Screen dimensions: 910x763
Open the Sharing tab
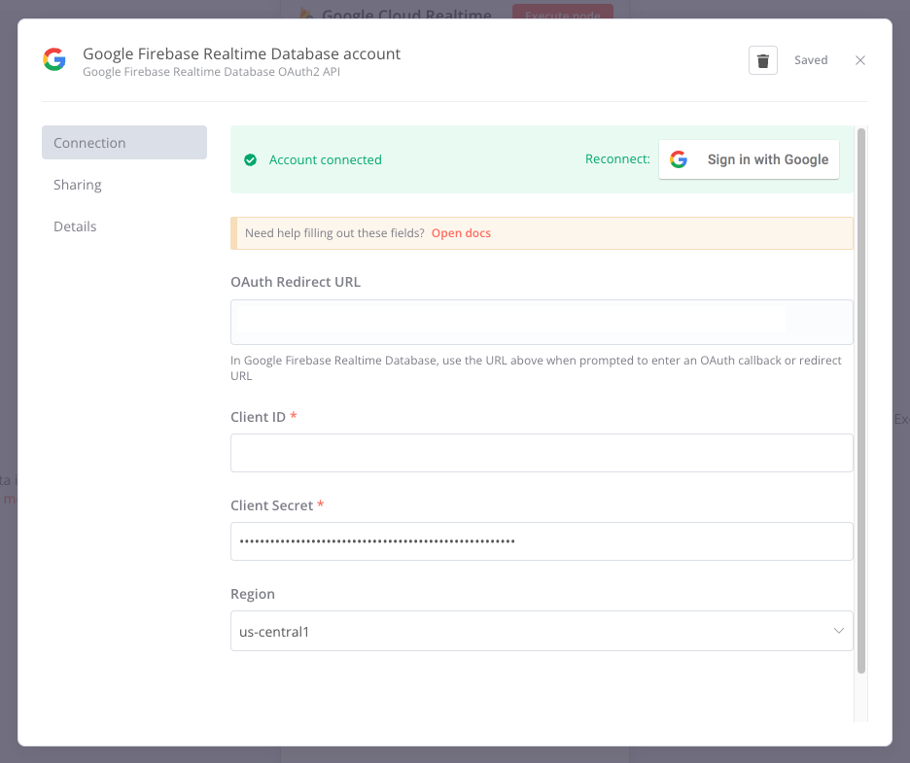pos(78,185)
